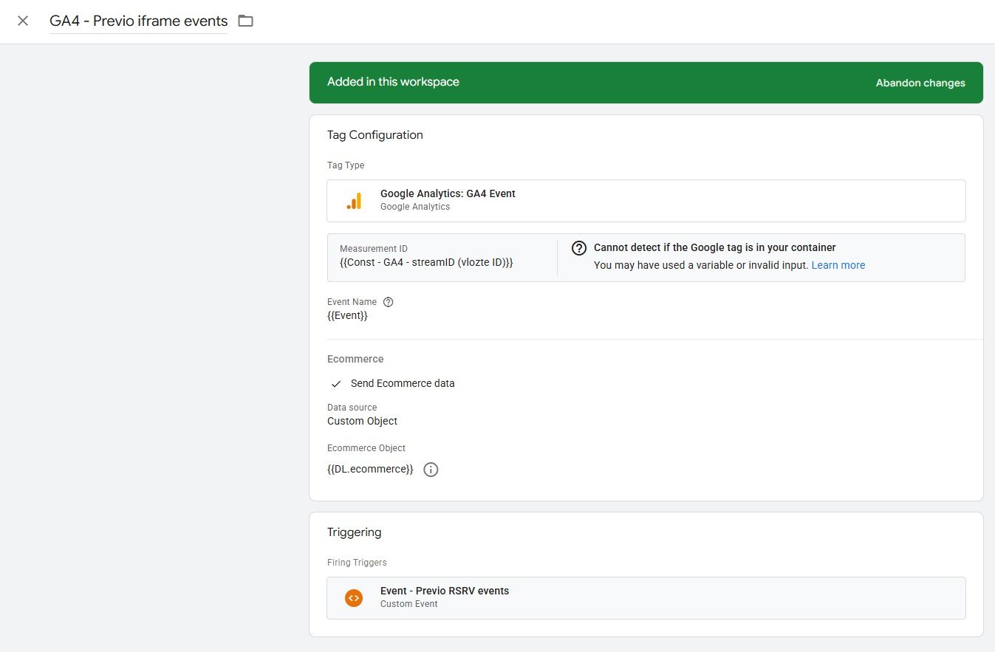The image size is (995, 652).
Task: Open the Custom Object data source setting
Action: [362, 421]
